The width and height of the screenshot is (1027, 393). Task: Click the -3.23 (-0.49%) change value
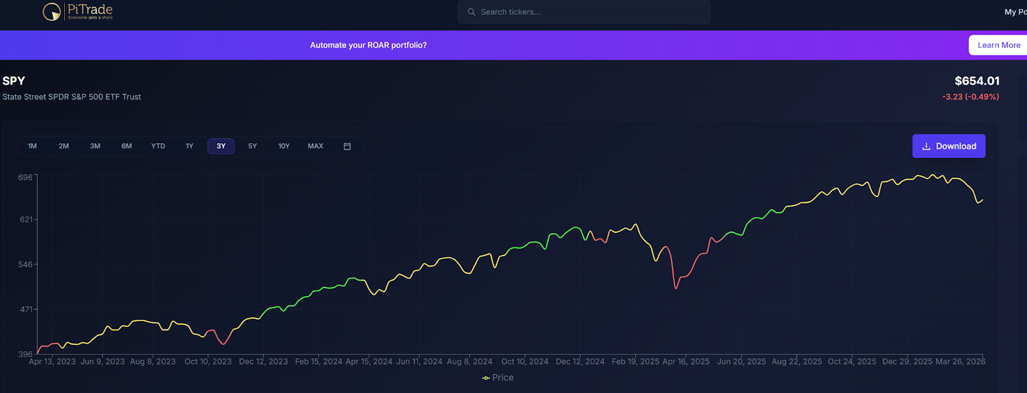[971, 97]
